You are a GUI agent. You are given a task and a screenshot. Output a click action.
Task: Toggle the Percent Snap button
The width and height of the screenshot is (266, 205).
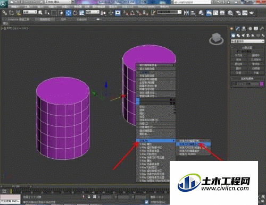(139, 13)
